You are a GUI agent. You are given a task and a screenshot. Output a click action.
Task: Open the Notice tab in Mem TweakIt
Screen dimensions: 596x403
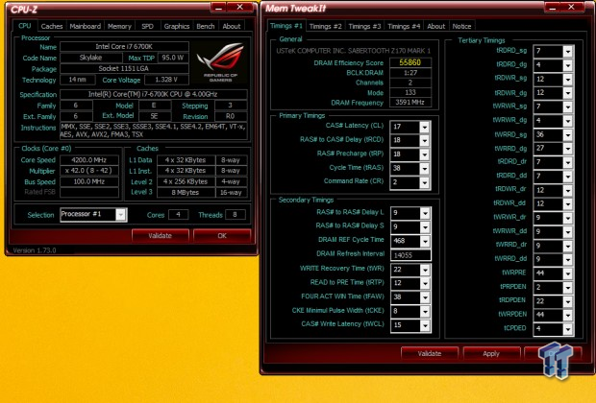click(x=461, y=26)
